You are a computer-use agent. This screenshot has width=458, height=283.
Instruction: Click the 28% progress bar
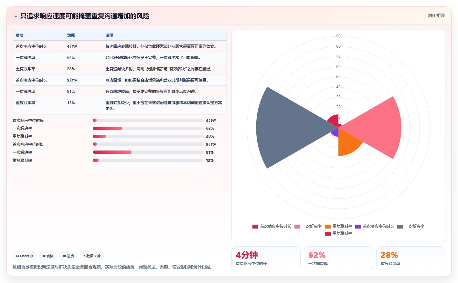[x=148, y=136]
